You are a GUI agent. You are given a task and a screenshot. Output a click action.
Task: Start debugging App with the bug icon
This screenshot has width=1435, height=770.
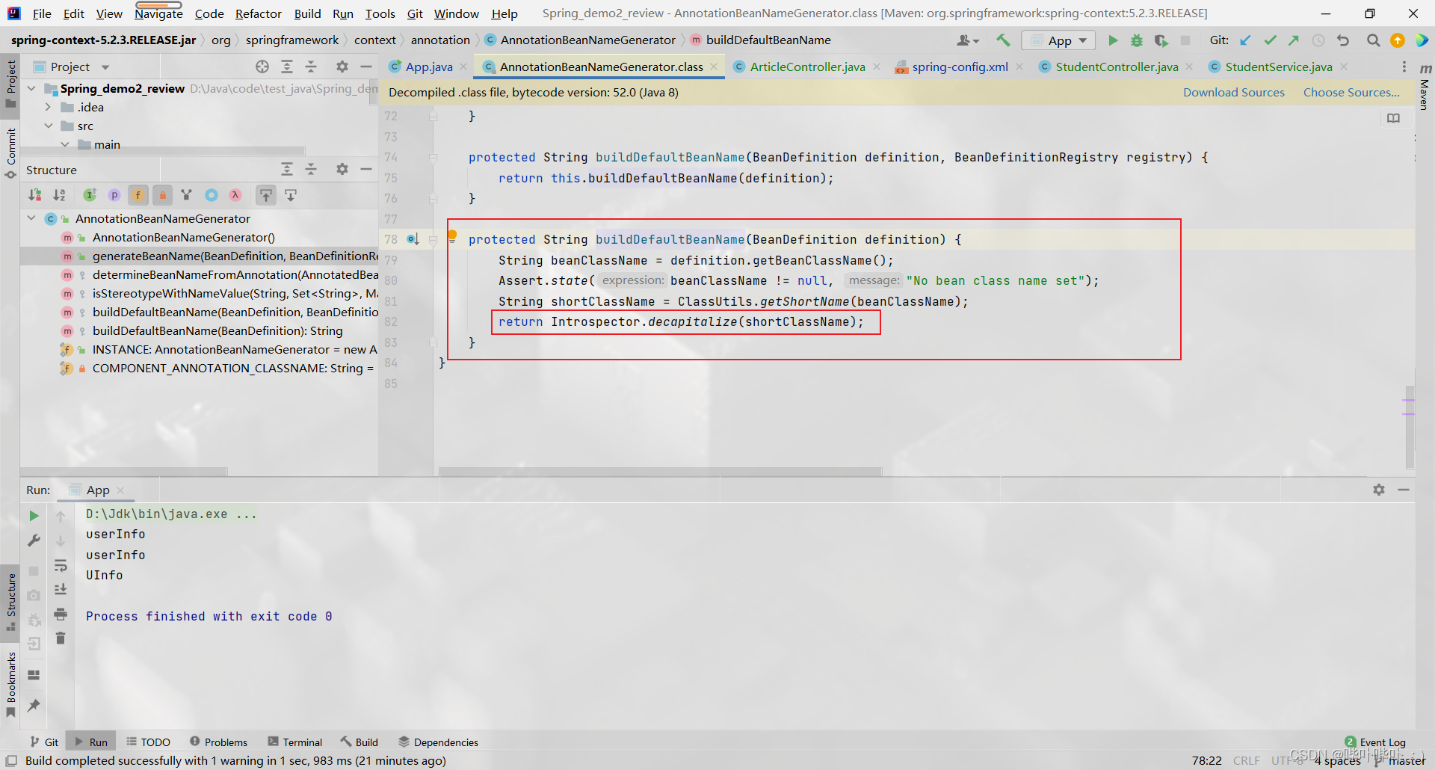pos(1137,40)
